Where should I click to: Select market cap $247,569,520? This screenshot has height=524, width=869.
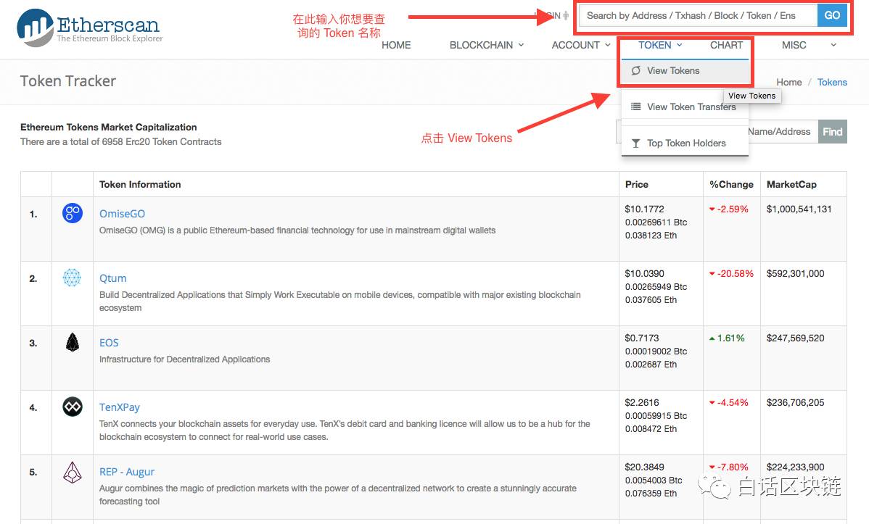click(795, 338)
